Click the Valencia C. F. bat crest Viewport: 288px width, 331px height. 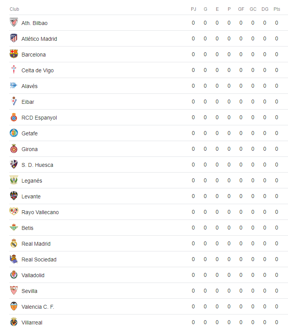[14, 306]
